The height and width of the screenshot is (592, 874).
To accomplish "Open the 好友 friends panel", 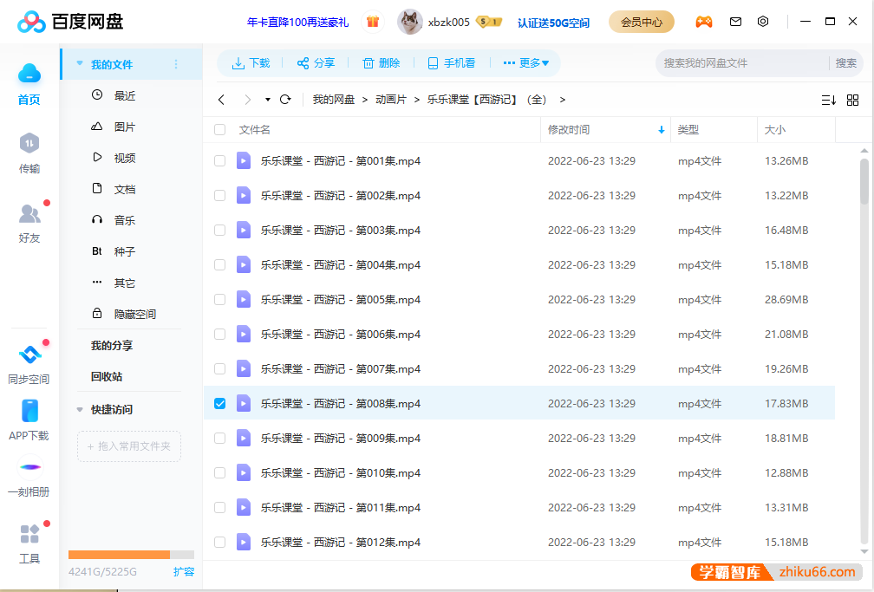I will (x=29, y=213).
